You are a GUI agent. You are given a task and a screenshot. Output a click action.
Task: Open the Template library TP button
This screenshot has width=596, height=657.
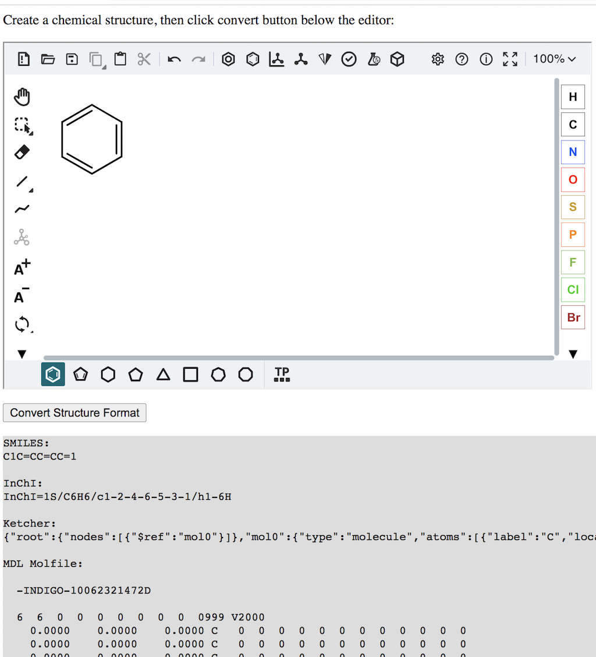click(282, 375)
